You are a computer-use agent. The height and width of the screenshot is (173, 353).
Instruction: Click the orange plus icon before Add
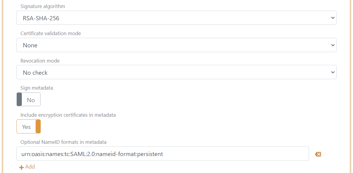21,167
